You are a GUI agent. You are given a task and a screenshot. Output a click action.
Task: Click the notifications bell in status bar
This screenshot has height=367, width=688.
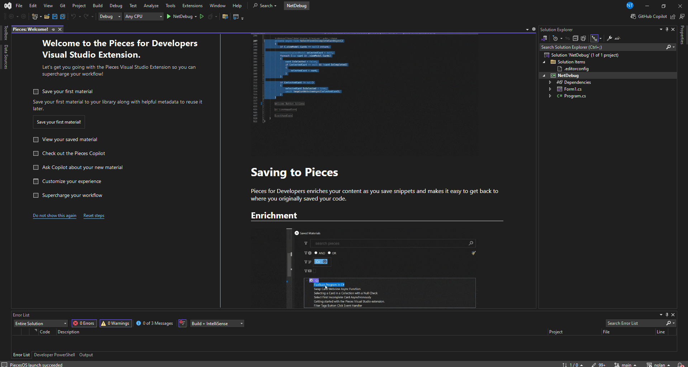(680, 365)
